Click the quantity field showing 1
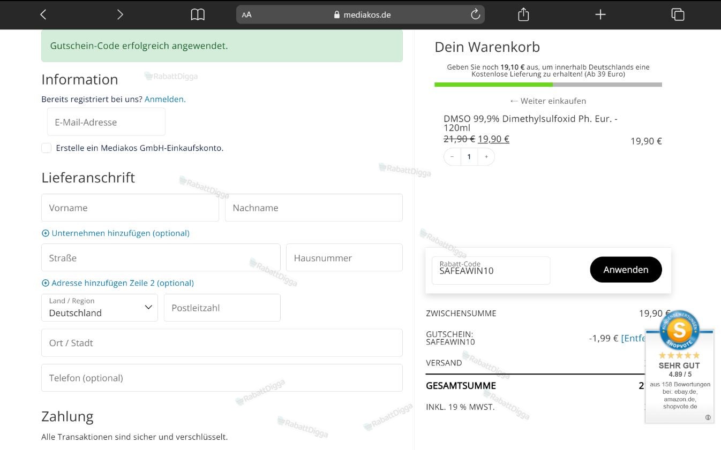This screenshot has width=721, height=450. (469, 157)
